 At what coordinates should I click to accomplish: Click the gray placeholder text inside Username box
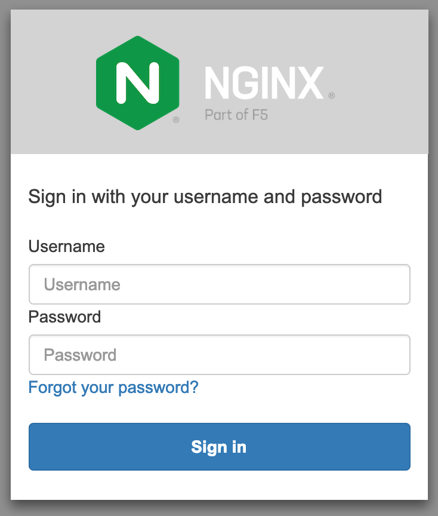(x=82, y=284)
